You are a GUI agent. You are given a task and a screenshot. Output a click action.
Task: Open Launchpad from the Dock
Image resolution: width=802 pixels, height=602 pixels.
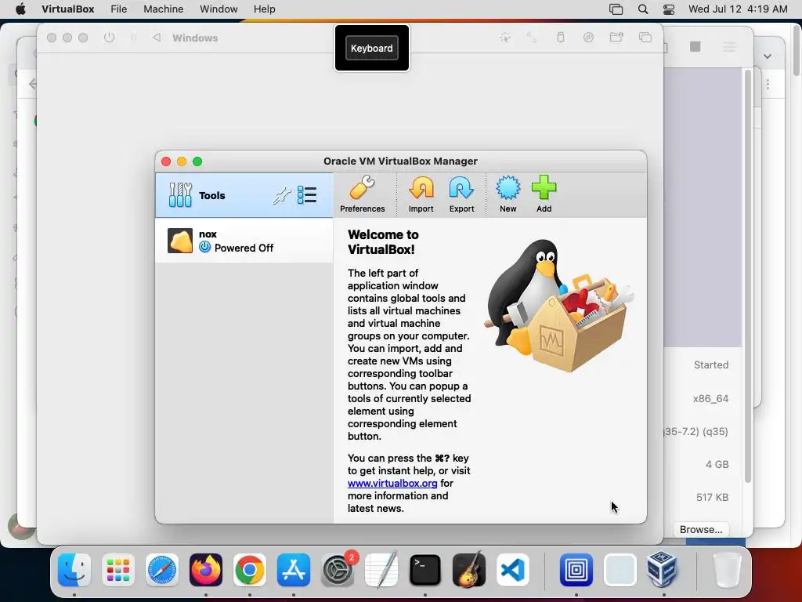(118, 570)
